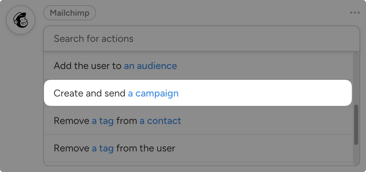This screenshot has height=172, width=366.
Task: Click the Mailchimp app label pill
Action: [x=70, y=13]
